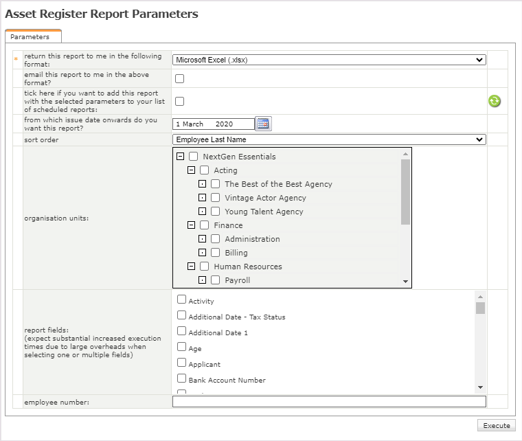Click the employee number input field
The height and width of the screenshot is (441, 522).
[x=329, y=403]
